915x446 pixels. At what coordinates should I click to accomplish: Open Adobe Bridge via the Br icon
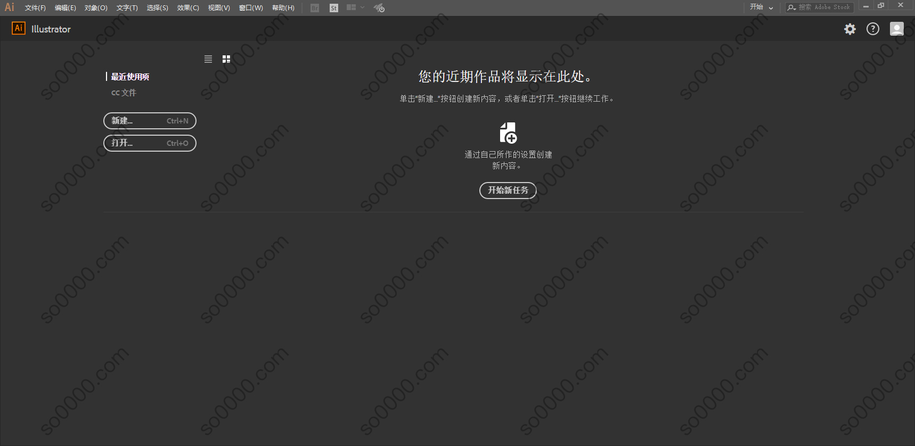pyautogui.click(x=315, y=8)
